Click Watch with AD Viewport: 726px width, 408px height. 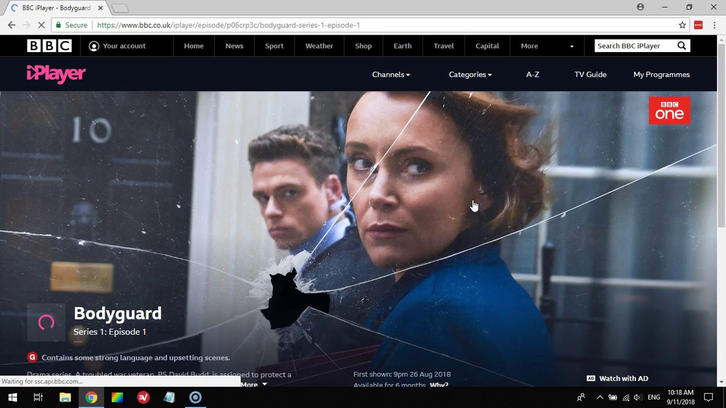(x=617, y=378)
